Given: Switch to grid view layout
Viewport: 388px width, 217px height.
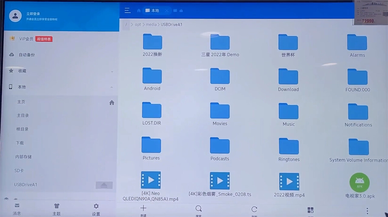Looking at the screenshot, I should [x=310, y=210].
